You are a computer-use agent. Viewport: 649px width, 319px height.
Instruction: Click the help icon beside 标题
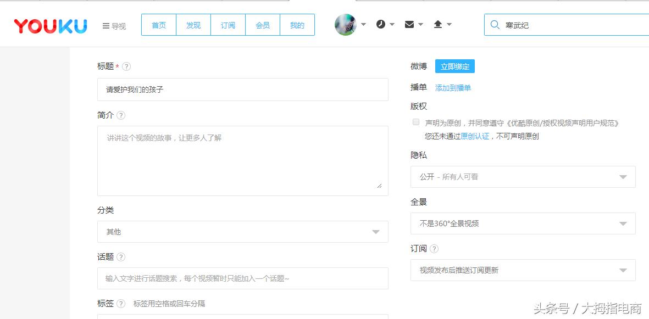127,66
